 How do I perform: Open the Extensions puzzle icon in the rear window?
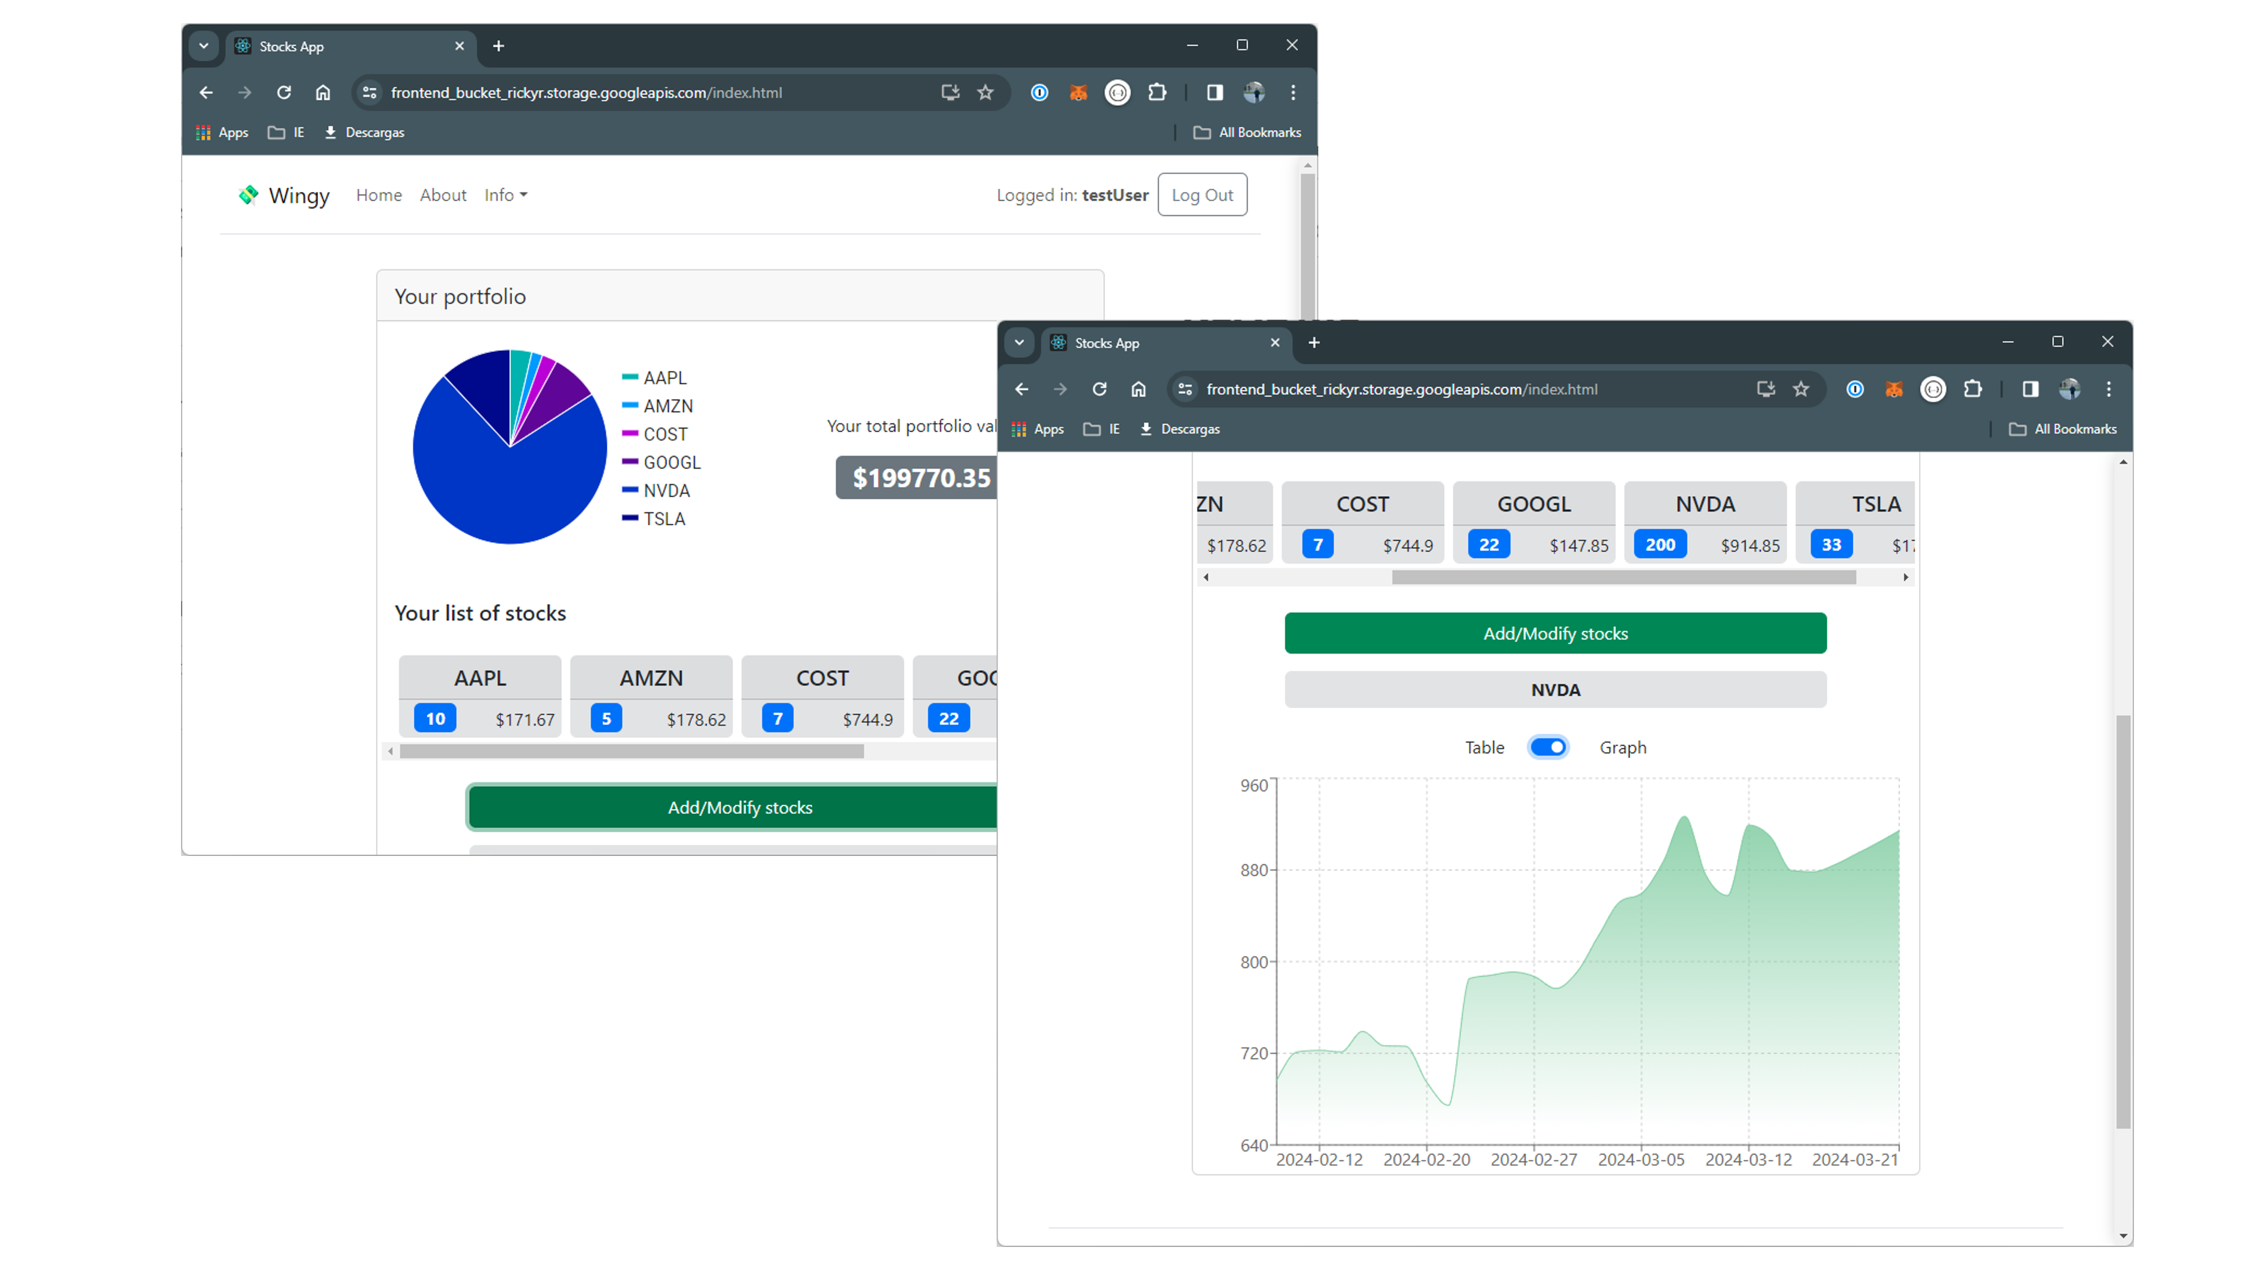[1157, 92]
